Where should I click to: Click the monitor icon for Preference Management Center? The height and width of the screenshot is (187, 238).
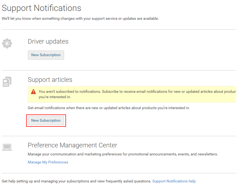7,147
